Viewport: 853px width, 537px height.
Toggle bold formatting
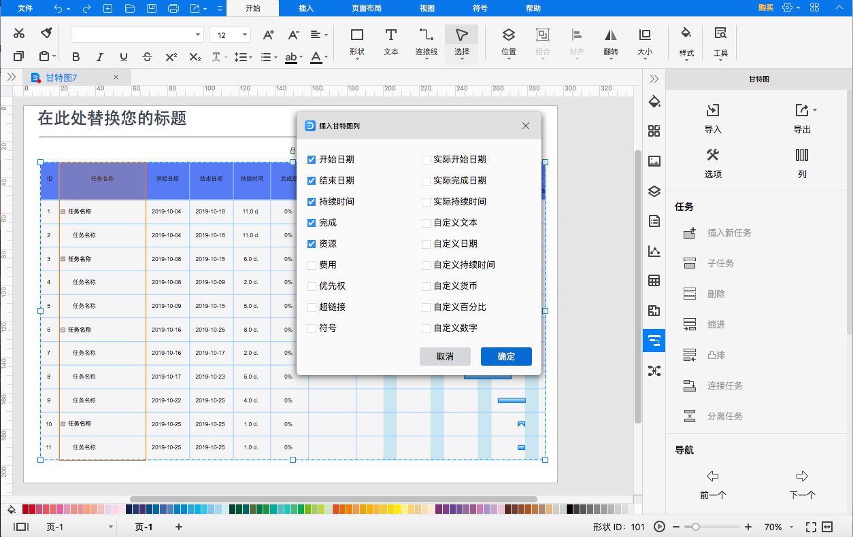pyautogui.click(x=76, y=57)
